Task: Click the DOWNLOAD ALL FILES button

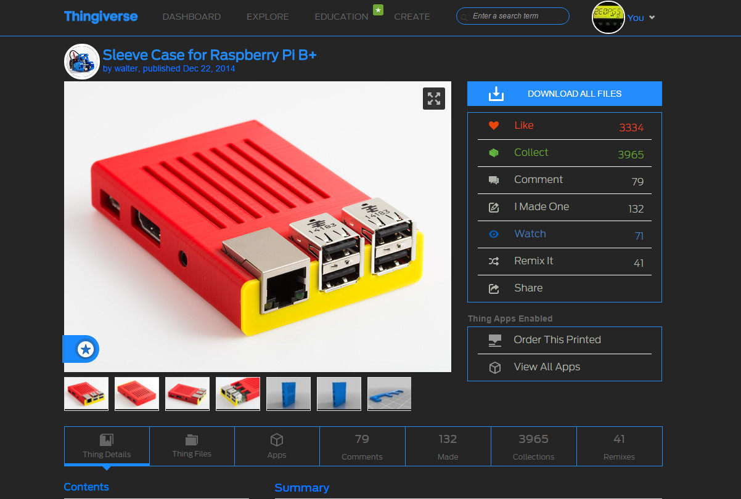Action: pyautogui.click(x=575, y=94)
